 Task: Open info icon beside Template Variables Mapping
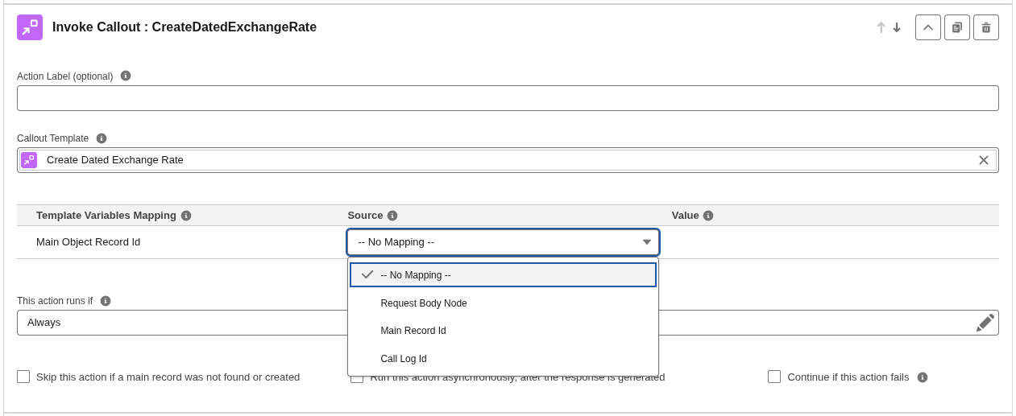(186, 216)
